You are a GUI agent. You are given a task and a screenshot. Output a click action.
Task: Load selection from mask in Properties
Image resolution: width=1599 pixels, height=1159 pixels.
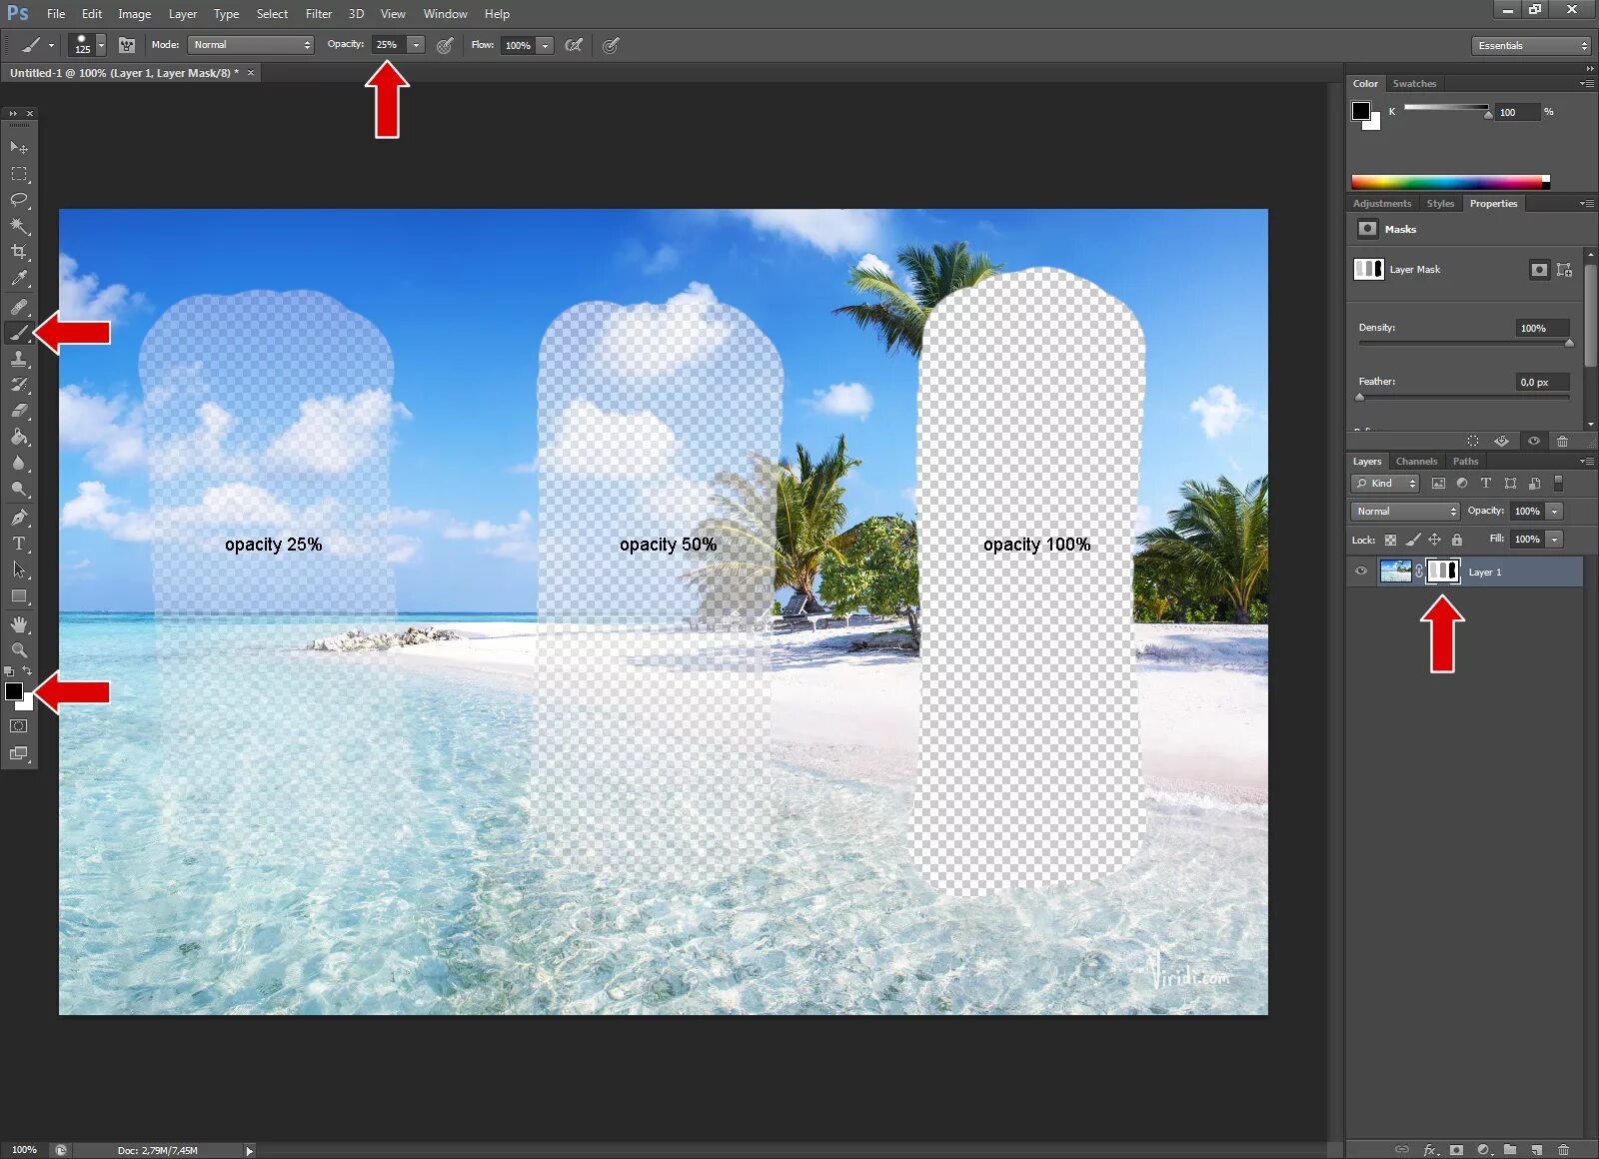1473,441
